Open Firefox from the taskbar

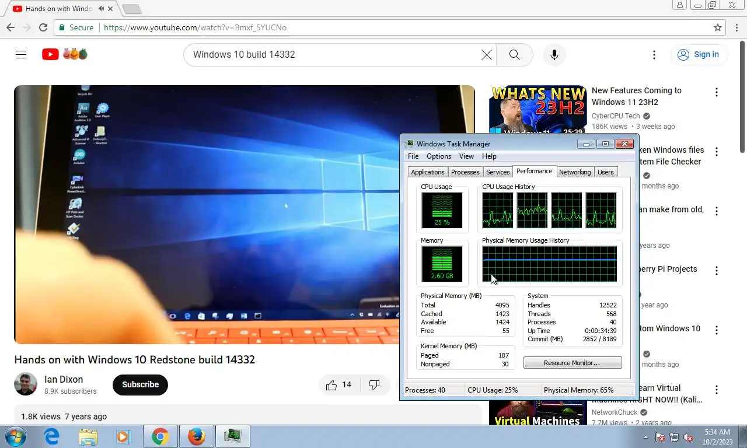197,436
